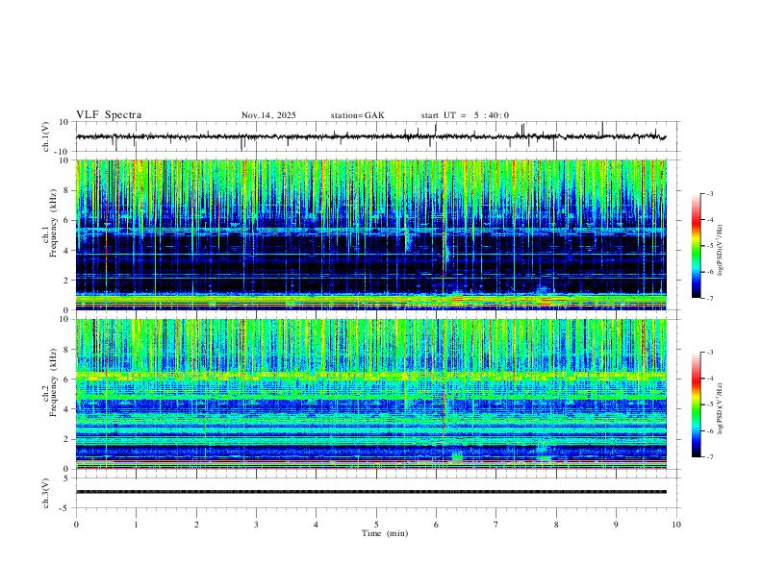762x588 pixels.
Task: Click the "Time (min)" axis label
Action: [x=385, y=533]
